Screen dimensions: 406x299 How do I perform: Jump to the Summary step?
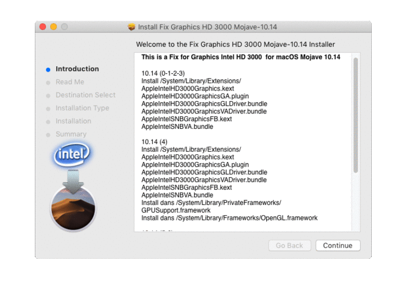click(x=71, y=134)
